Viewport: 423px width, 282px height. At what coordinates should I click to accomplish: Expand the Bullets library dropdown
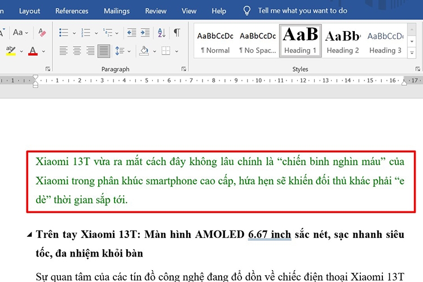coord(74,33)
